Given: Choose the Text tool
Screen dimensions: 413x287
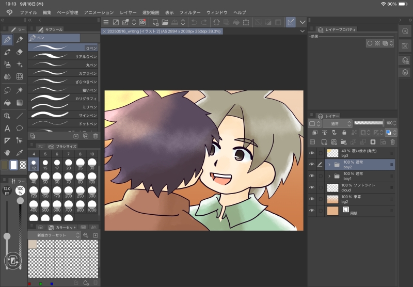Looking at the screenshot, I should point(7,128).
